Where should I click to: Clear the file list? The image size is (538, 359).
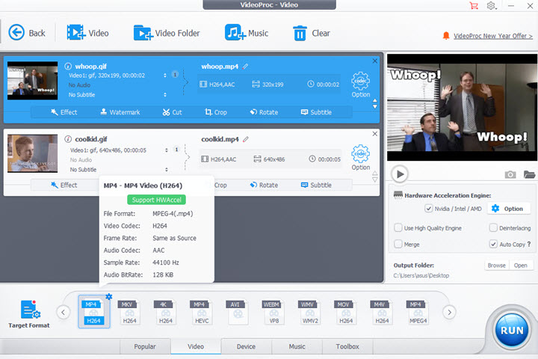pyautogui.click(x=311, y=33)
